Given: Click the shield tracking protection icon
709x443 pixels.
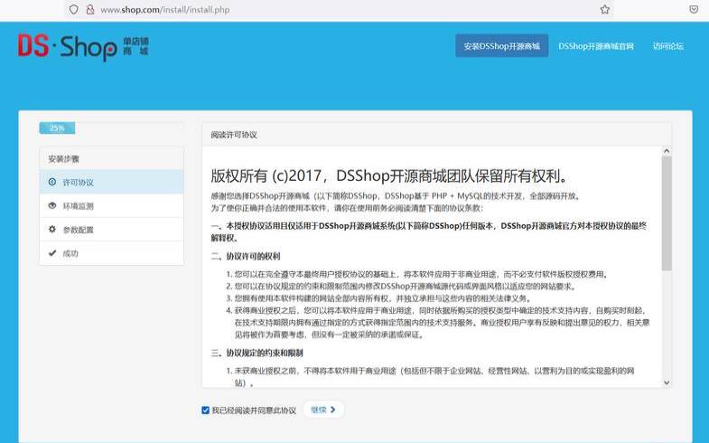Looking at the screenshot, I should point(74,9).
